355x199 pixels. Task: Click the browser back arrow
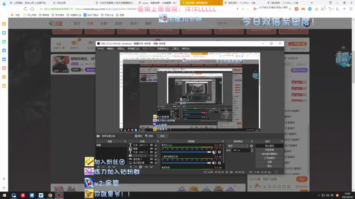(12, 9)
